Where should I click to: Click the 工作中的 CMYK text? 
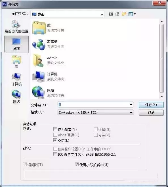coord(99,149)
